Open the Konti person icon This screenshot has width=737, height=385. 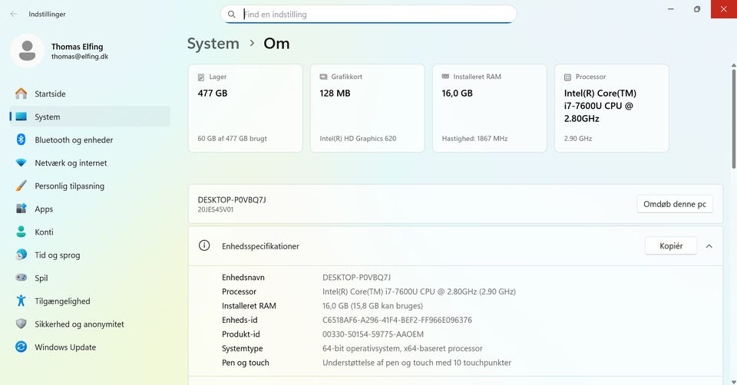coord(21,232)
